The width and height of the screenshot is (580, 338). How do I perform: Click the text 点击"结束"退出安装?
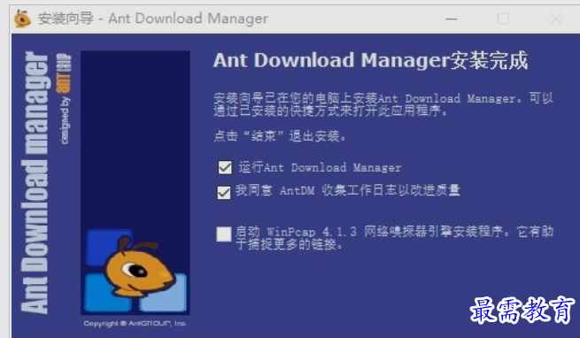point(280,136)
